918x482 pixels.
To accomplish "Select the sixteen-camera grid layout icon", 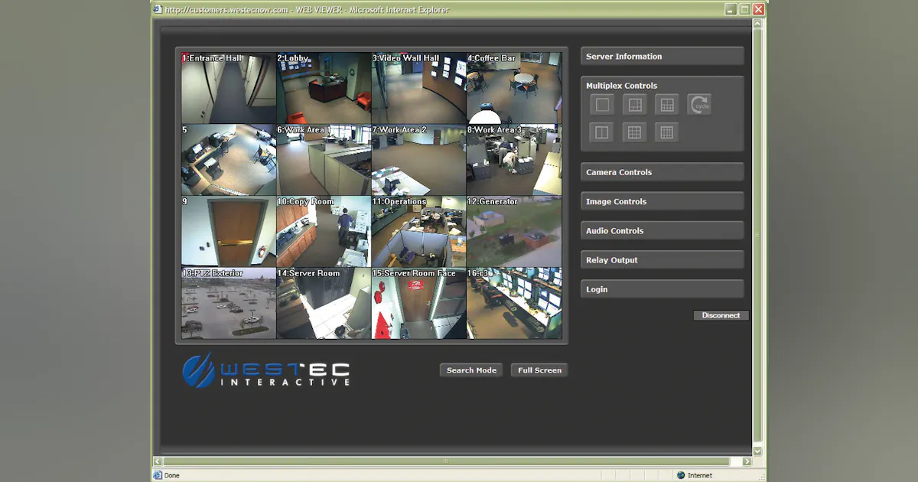I will 667,132.
